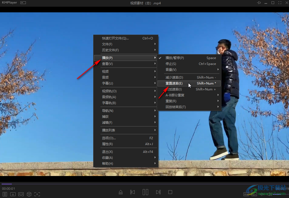Image resolution: width=289 pixels, height=198 pixels.
Task: Click the KMPlayer logo
Action: coord(9,3)
